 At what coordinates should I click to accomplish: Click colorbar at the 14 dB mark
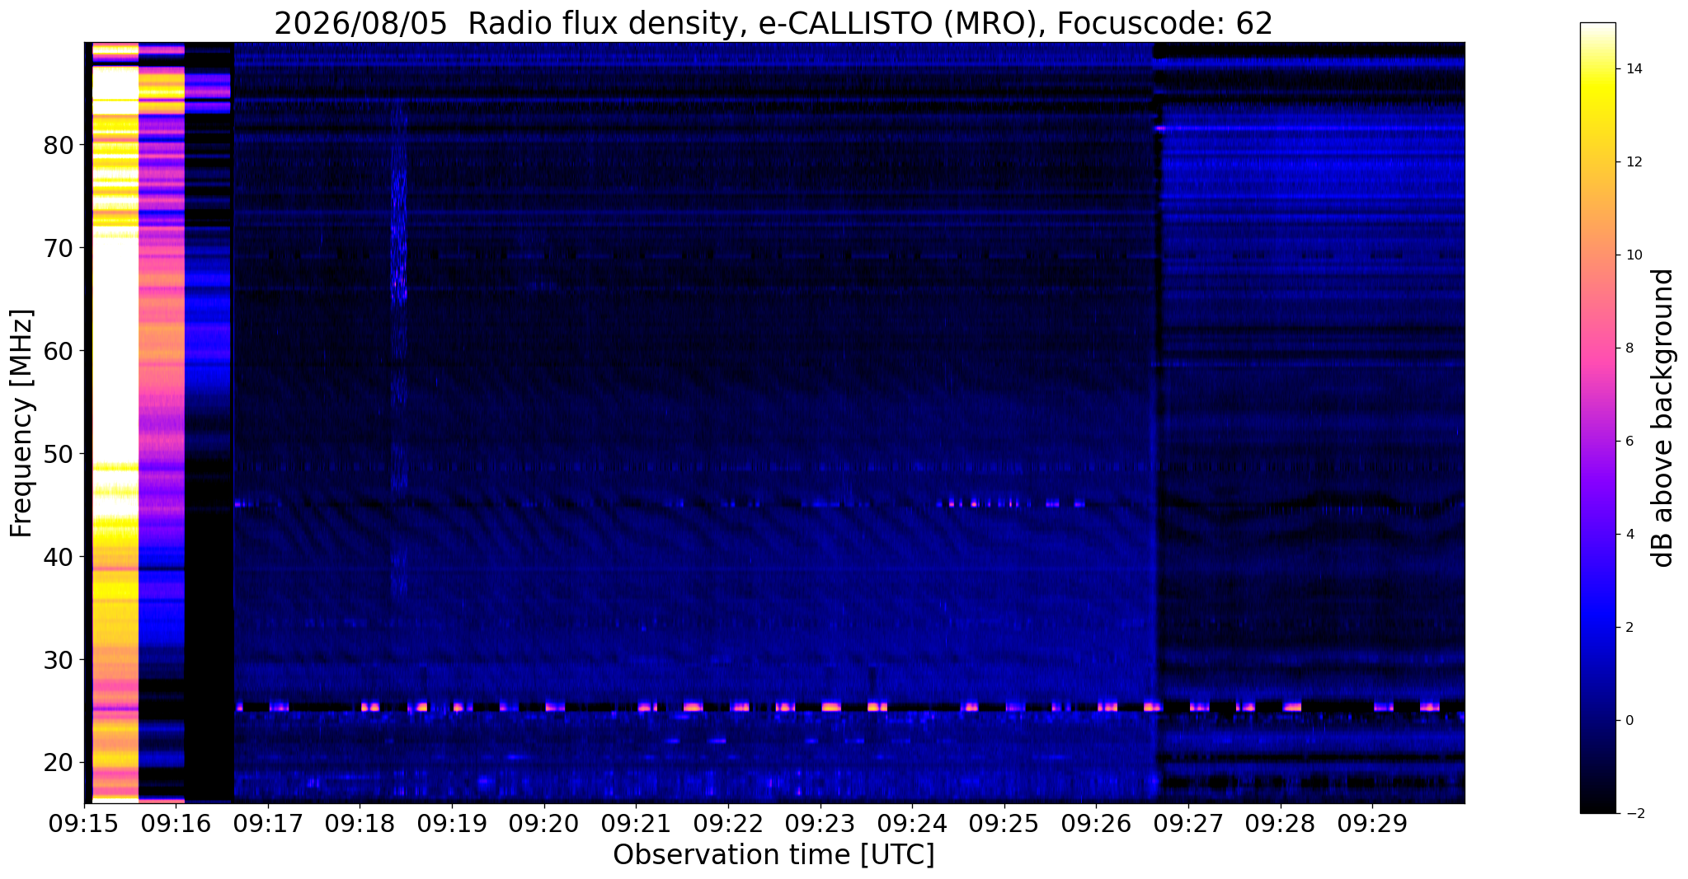coord(1597,69)
